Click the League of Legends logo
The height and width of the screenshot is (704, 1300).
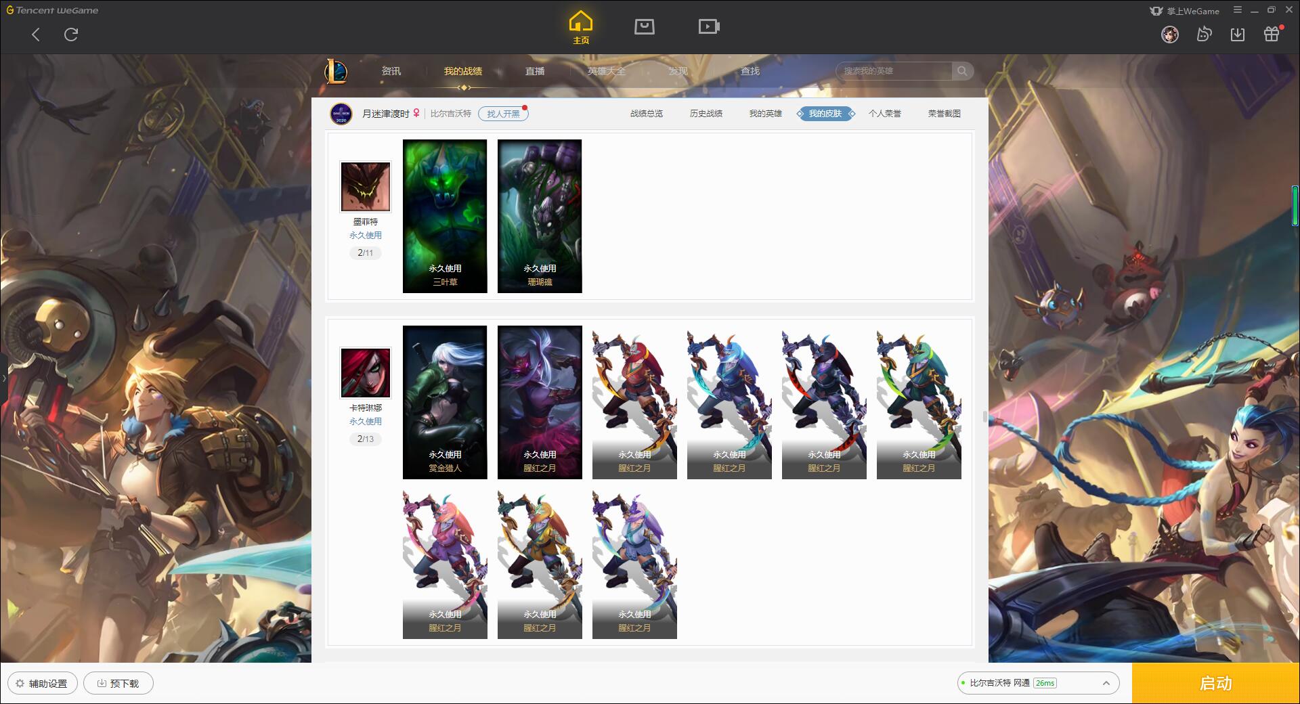(x=336, y=71)
